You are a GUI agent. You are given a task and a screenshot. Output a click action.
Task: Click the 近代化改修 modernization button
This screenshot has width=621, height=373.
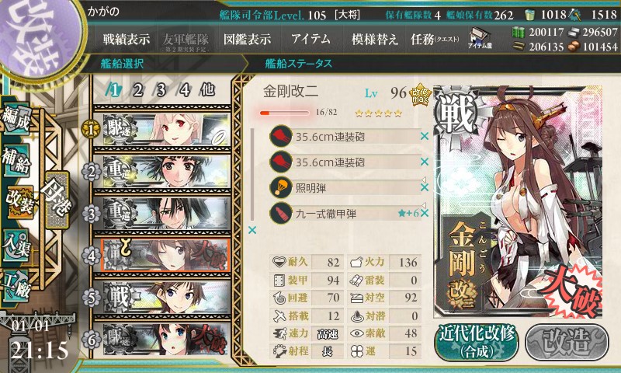(477, 342)
